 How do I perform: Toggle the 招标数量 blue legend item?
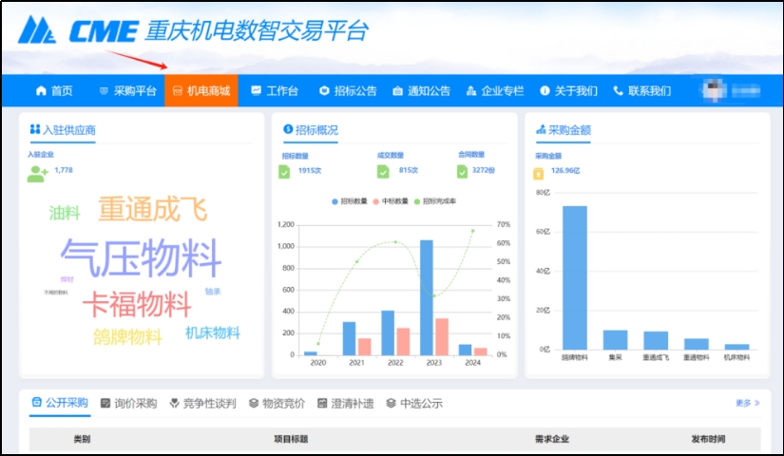tap(351, 201)
